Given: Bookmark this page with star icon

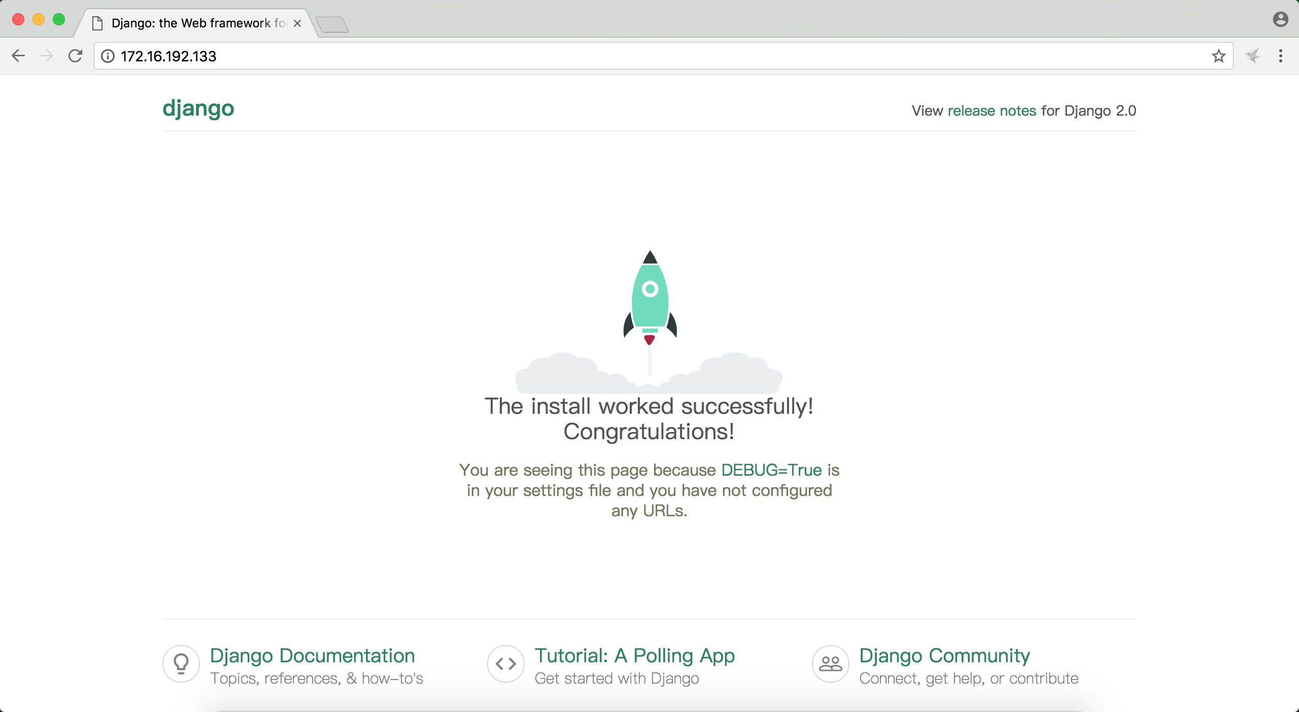Looking at the screenshot, I should coord(1219,56).
